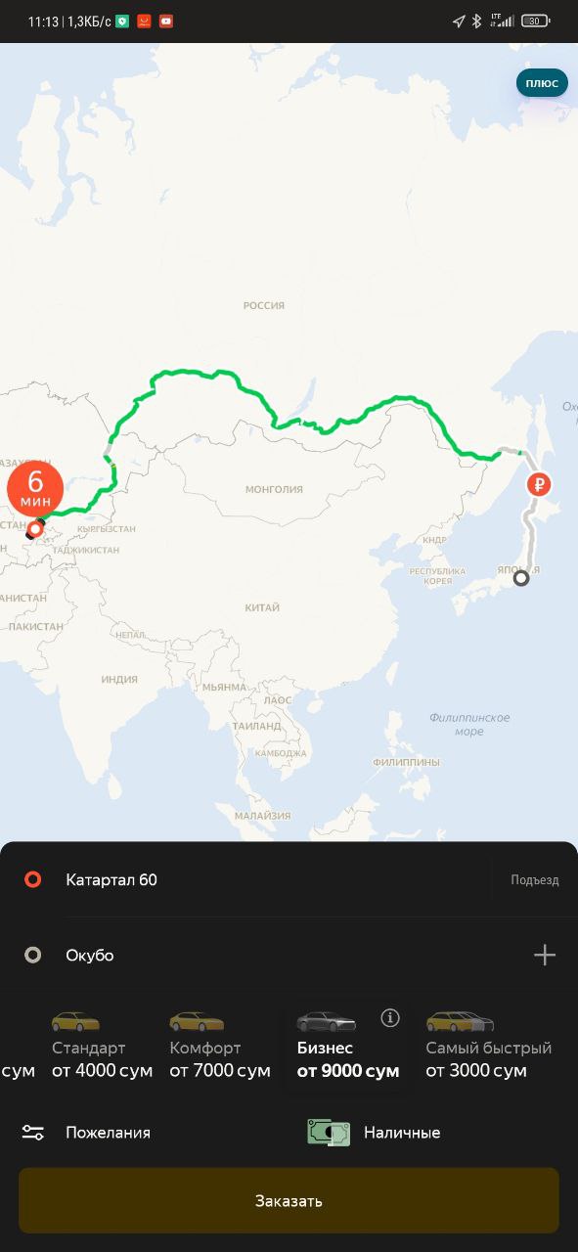Tap the Пожелания sliders icon
The height and width of the screenshot is (1252, 578).
[x=33, y=1133]
